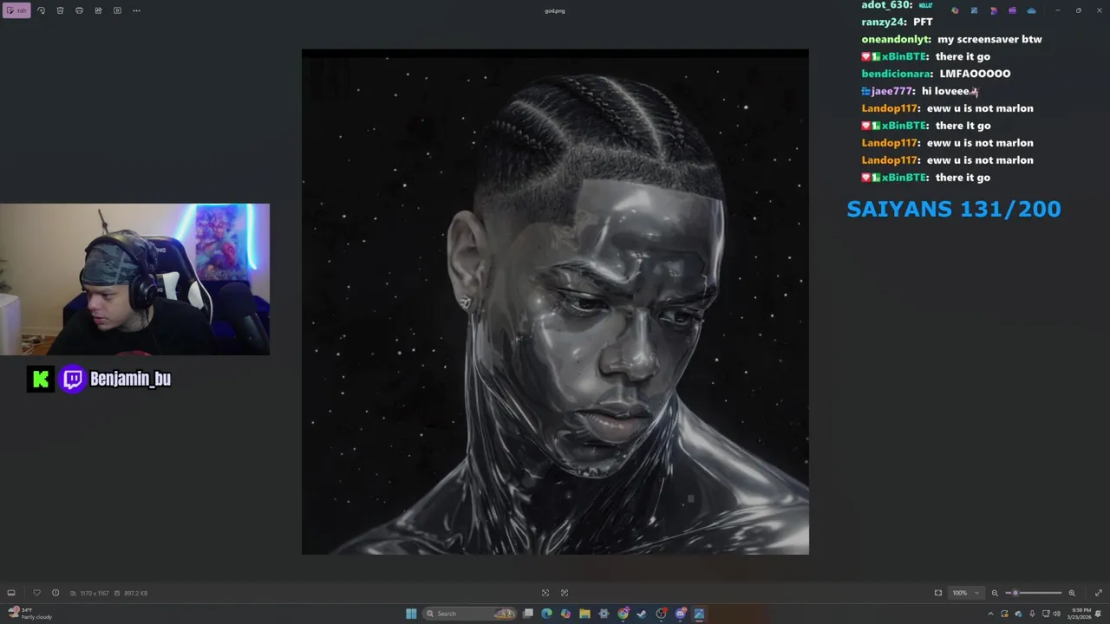The width and height of the screenshot is (1110, 624).
Task: Click the purple Twitch logo
Action: pyautogui.click(x=73, y=379)
